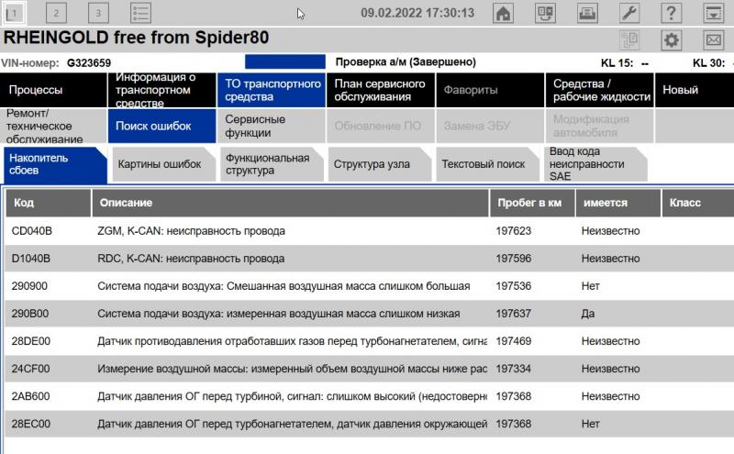Sort by Код column header
The height and width of the screenshot is (454, 734).
click(x=49, y=203)
